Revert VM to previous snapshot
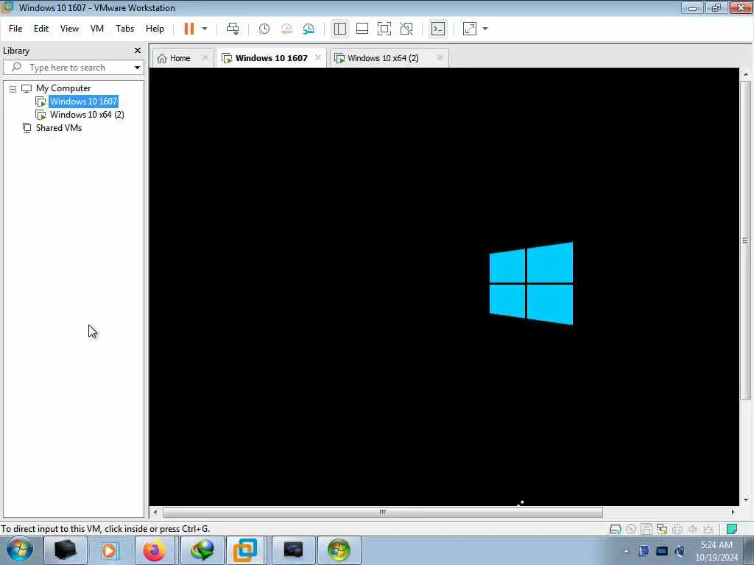754x565 pixels. click(286, 29)
